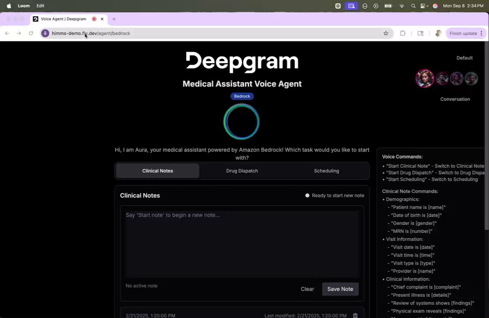Click the "Gender is [gender]" command
Screen dimensions: 489x318
(x=414, y=223)
